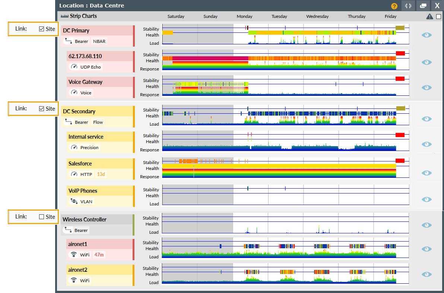Click the NBAR badge under DC Primary
Image resolution: width=444 pixels, height=293 pixels.
click(x=99, y=41)
